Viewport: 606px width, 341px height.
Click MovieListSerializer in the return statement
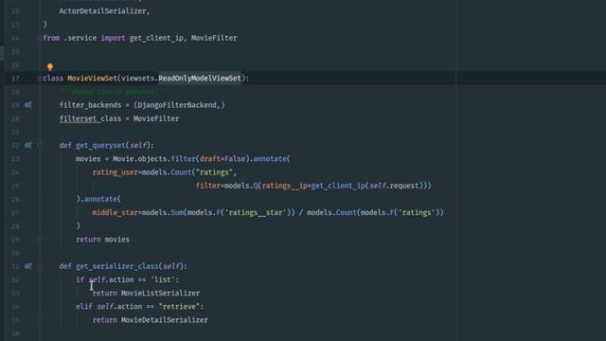point(160,294)
